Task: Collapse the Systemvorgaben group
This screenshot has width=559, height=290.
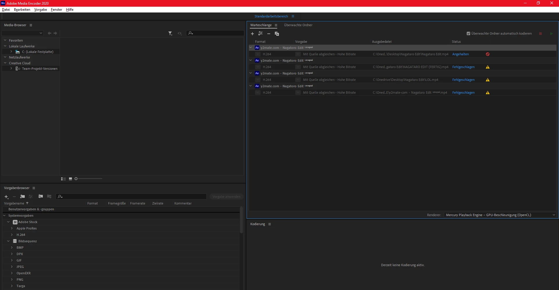Action: [4, 216]
